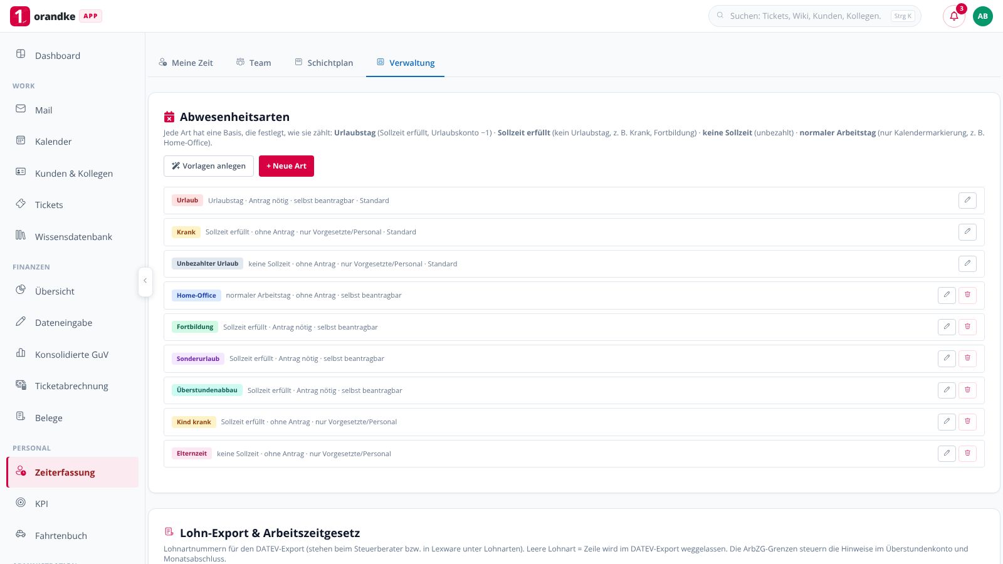Image resolution: width=1003 pixels, height=564 pixels.
Task: Delete the Home-Office absence type
Action: 967,295
